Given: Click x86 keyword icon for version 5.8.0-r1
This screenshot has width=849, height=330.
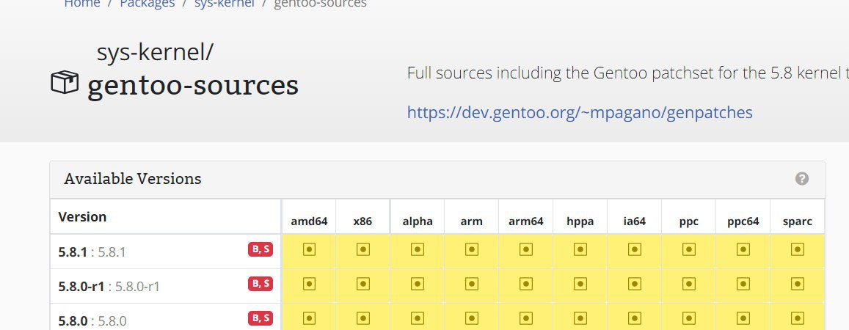Looking at the screenshot, I should tap(362, 284).
